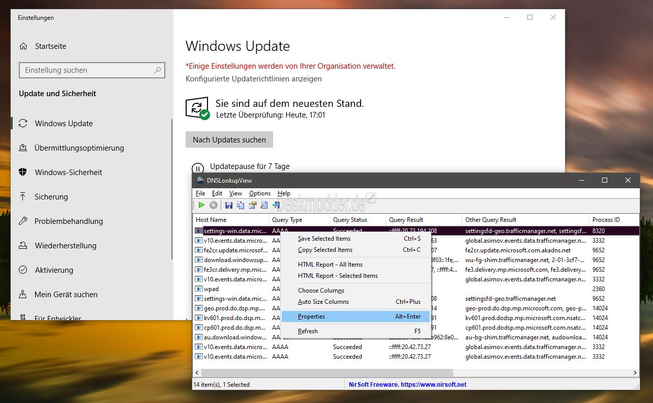Click the Einstellung suchen search field
Image resolution: width=653 pixels, height=403 pixels.
click(x=92, y=70)
